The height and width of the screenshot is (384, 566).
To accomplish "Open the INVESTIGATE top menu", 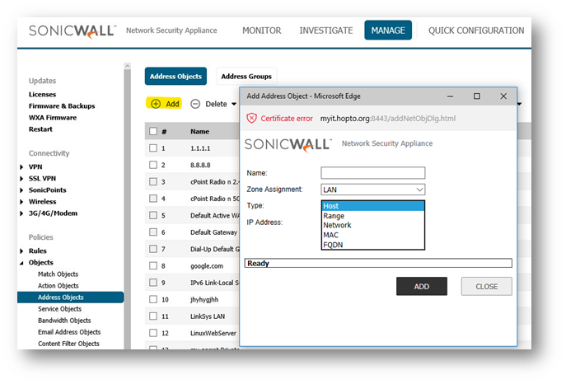I will pyautogui.click(x=326, y=30).
